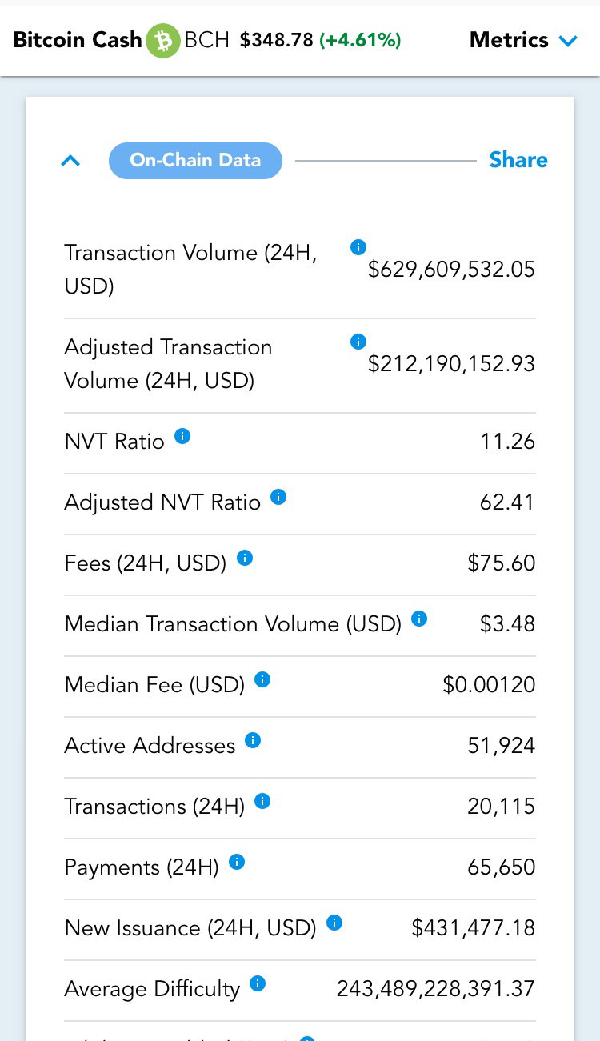Image resolution: width=600 pixels, height=1041 pixels.
Task: Collapse the On-Chain Data section chevron
Action: point(70,161)
